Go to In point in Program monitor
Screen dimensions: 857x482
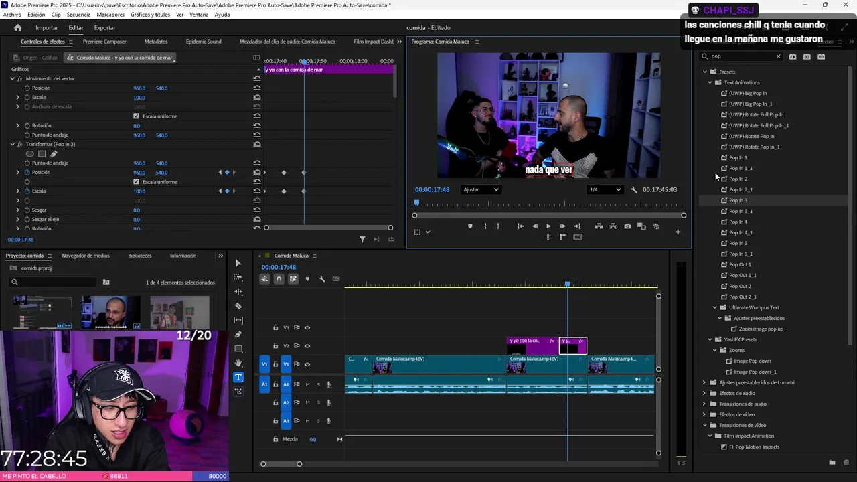click(x=520, y=226)
